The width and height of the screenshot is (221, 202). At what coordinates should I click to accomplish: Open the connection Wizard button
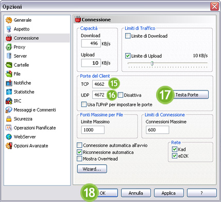pos(92,169)
